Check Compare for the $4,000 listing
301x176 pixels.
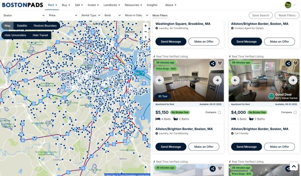point(295,112)
